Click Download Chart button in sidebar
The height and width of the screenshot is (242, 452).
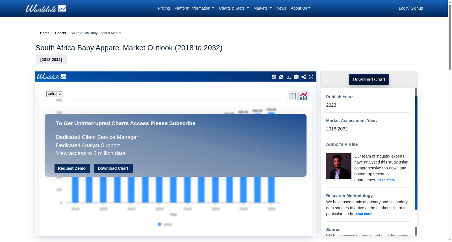pyautogui.click(x=369, y=80)
